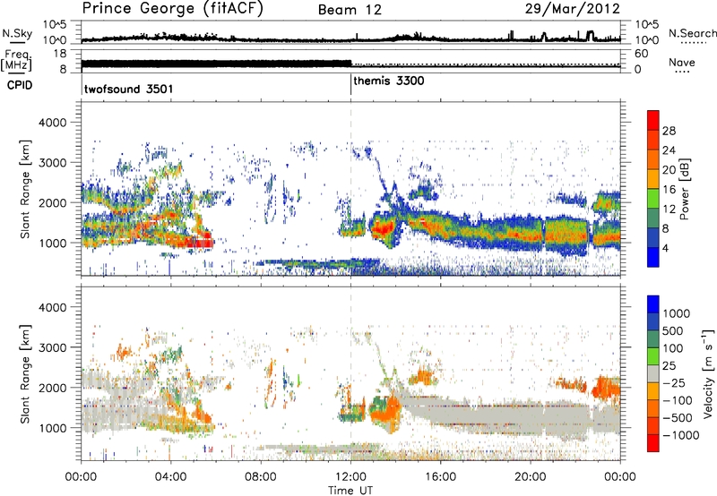Screen dimensions: 717x496
Task: Click the '2000' range tick of velocity panel
Action: [52, 388]
